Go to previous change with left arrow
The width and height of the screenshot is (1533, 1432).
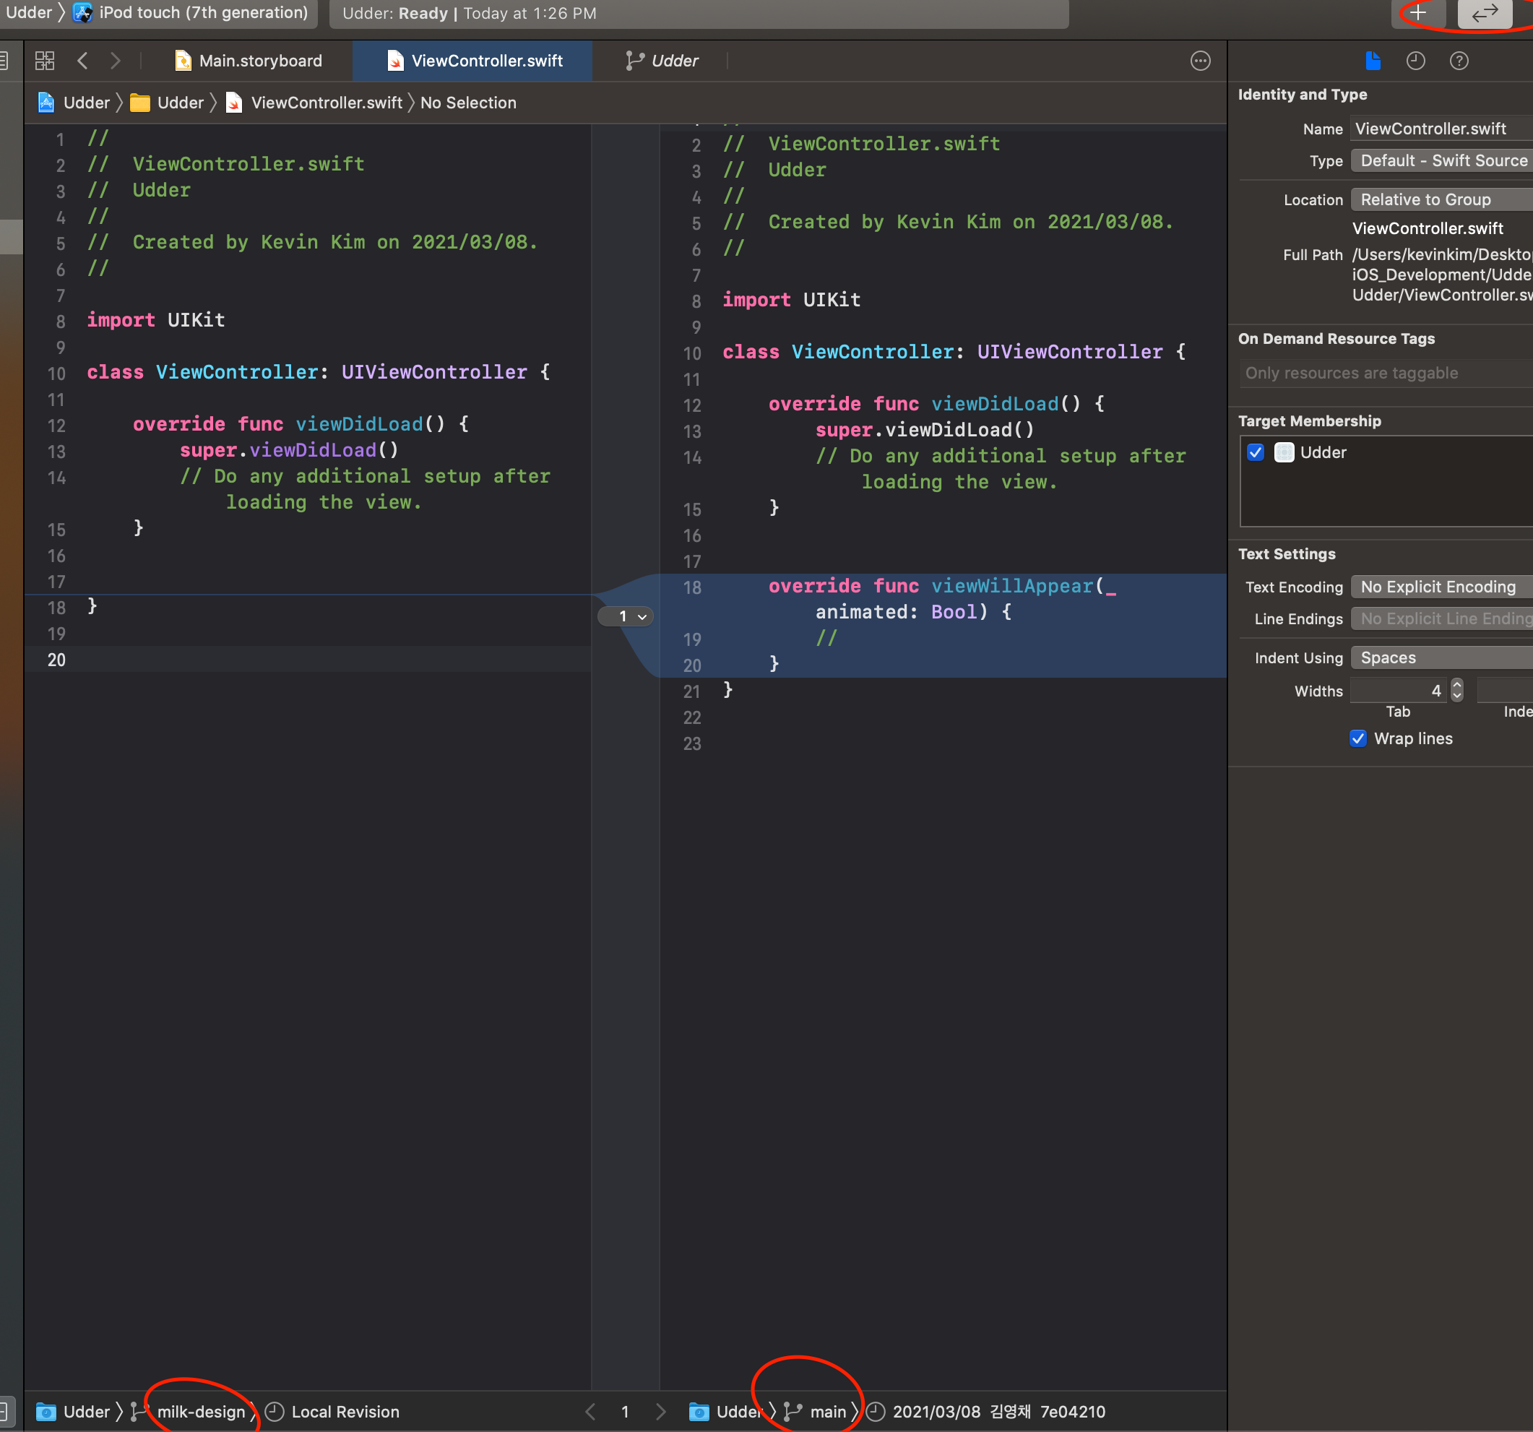pos(590,1411)
